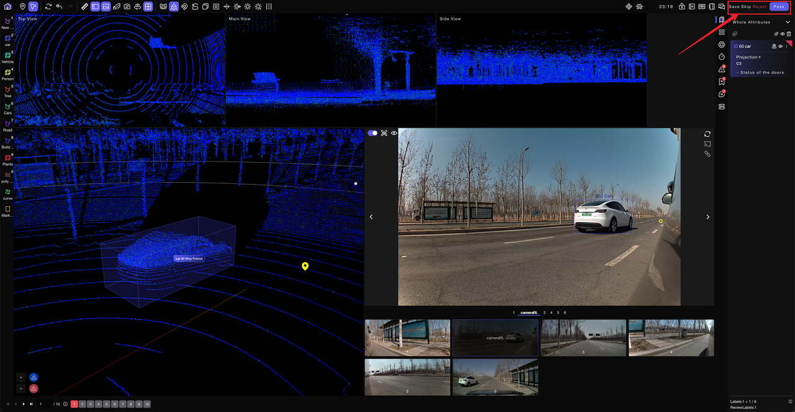Open the 60 car more options menu
The width and height of the screenshot is (795, 412).
click(787, 46)
